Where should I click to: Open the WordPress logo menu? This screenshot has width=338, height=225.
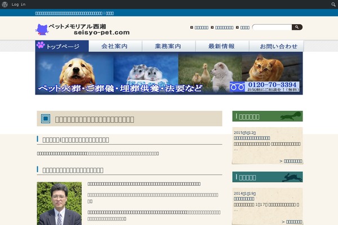5,4
